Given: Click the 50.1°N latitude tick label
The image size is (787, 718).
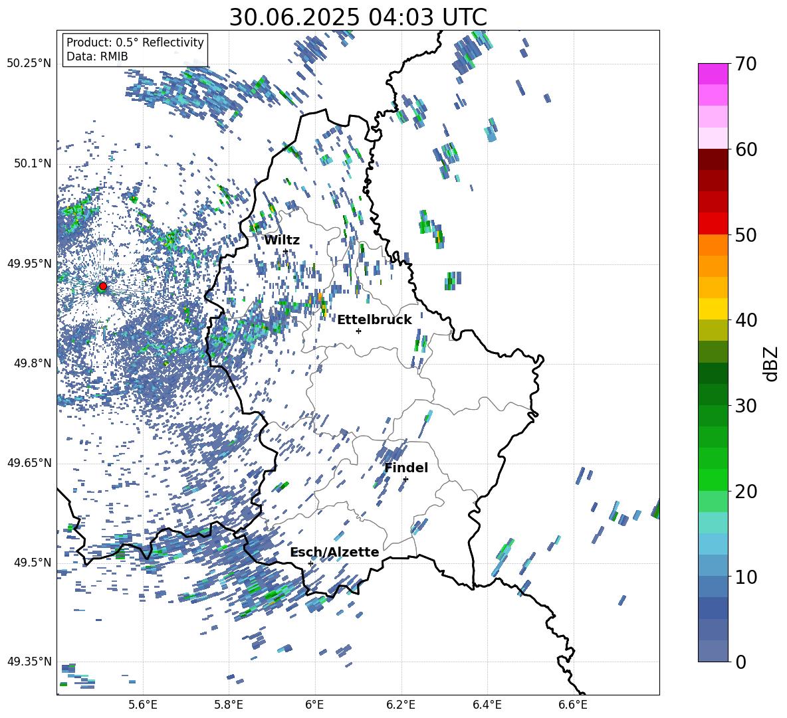Looking at the screenshot, I should pos(32,163).
